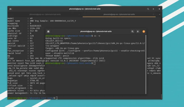Close the second active terminal tab
The height and width of the screenshot is (107, 184).
click(x=153, y=14)
